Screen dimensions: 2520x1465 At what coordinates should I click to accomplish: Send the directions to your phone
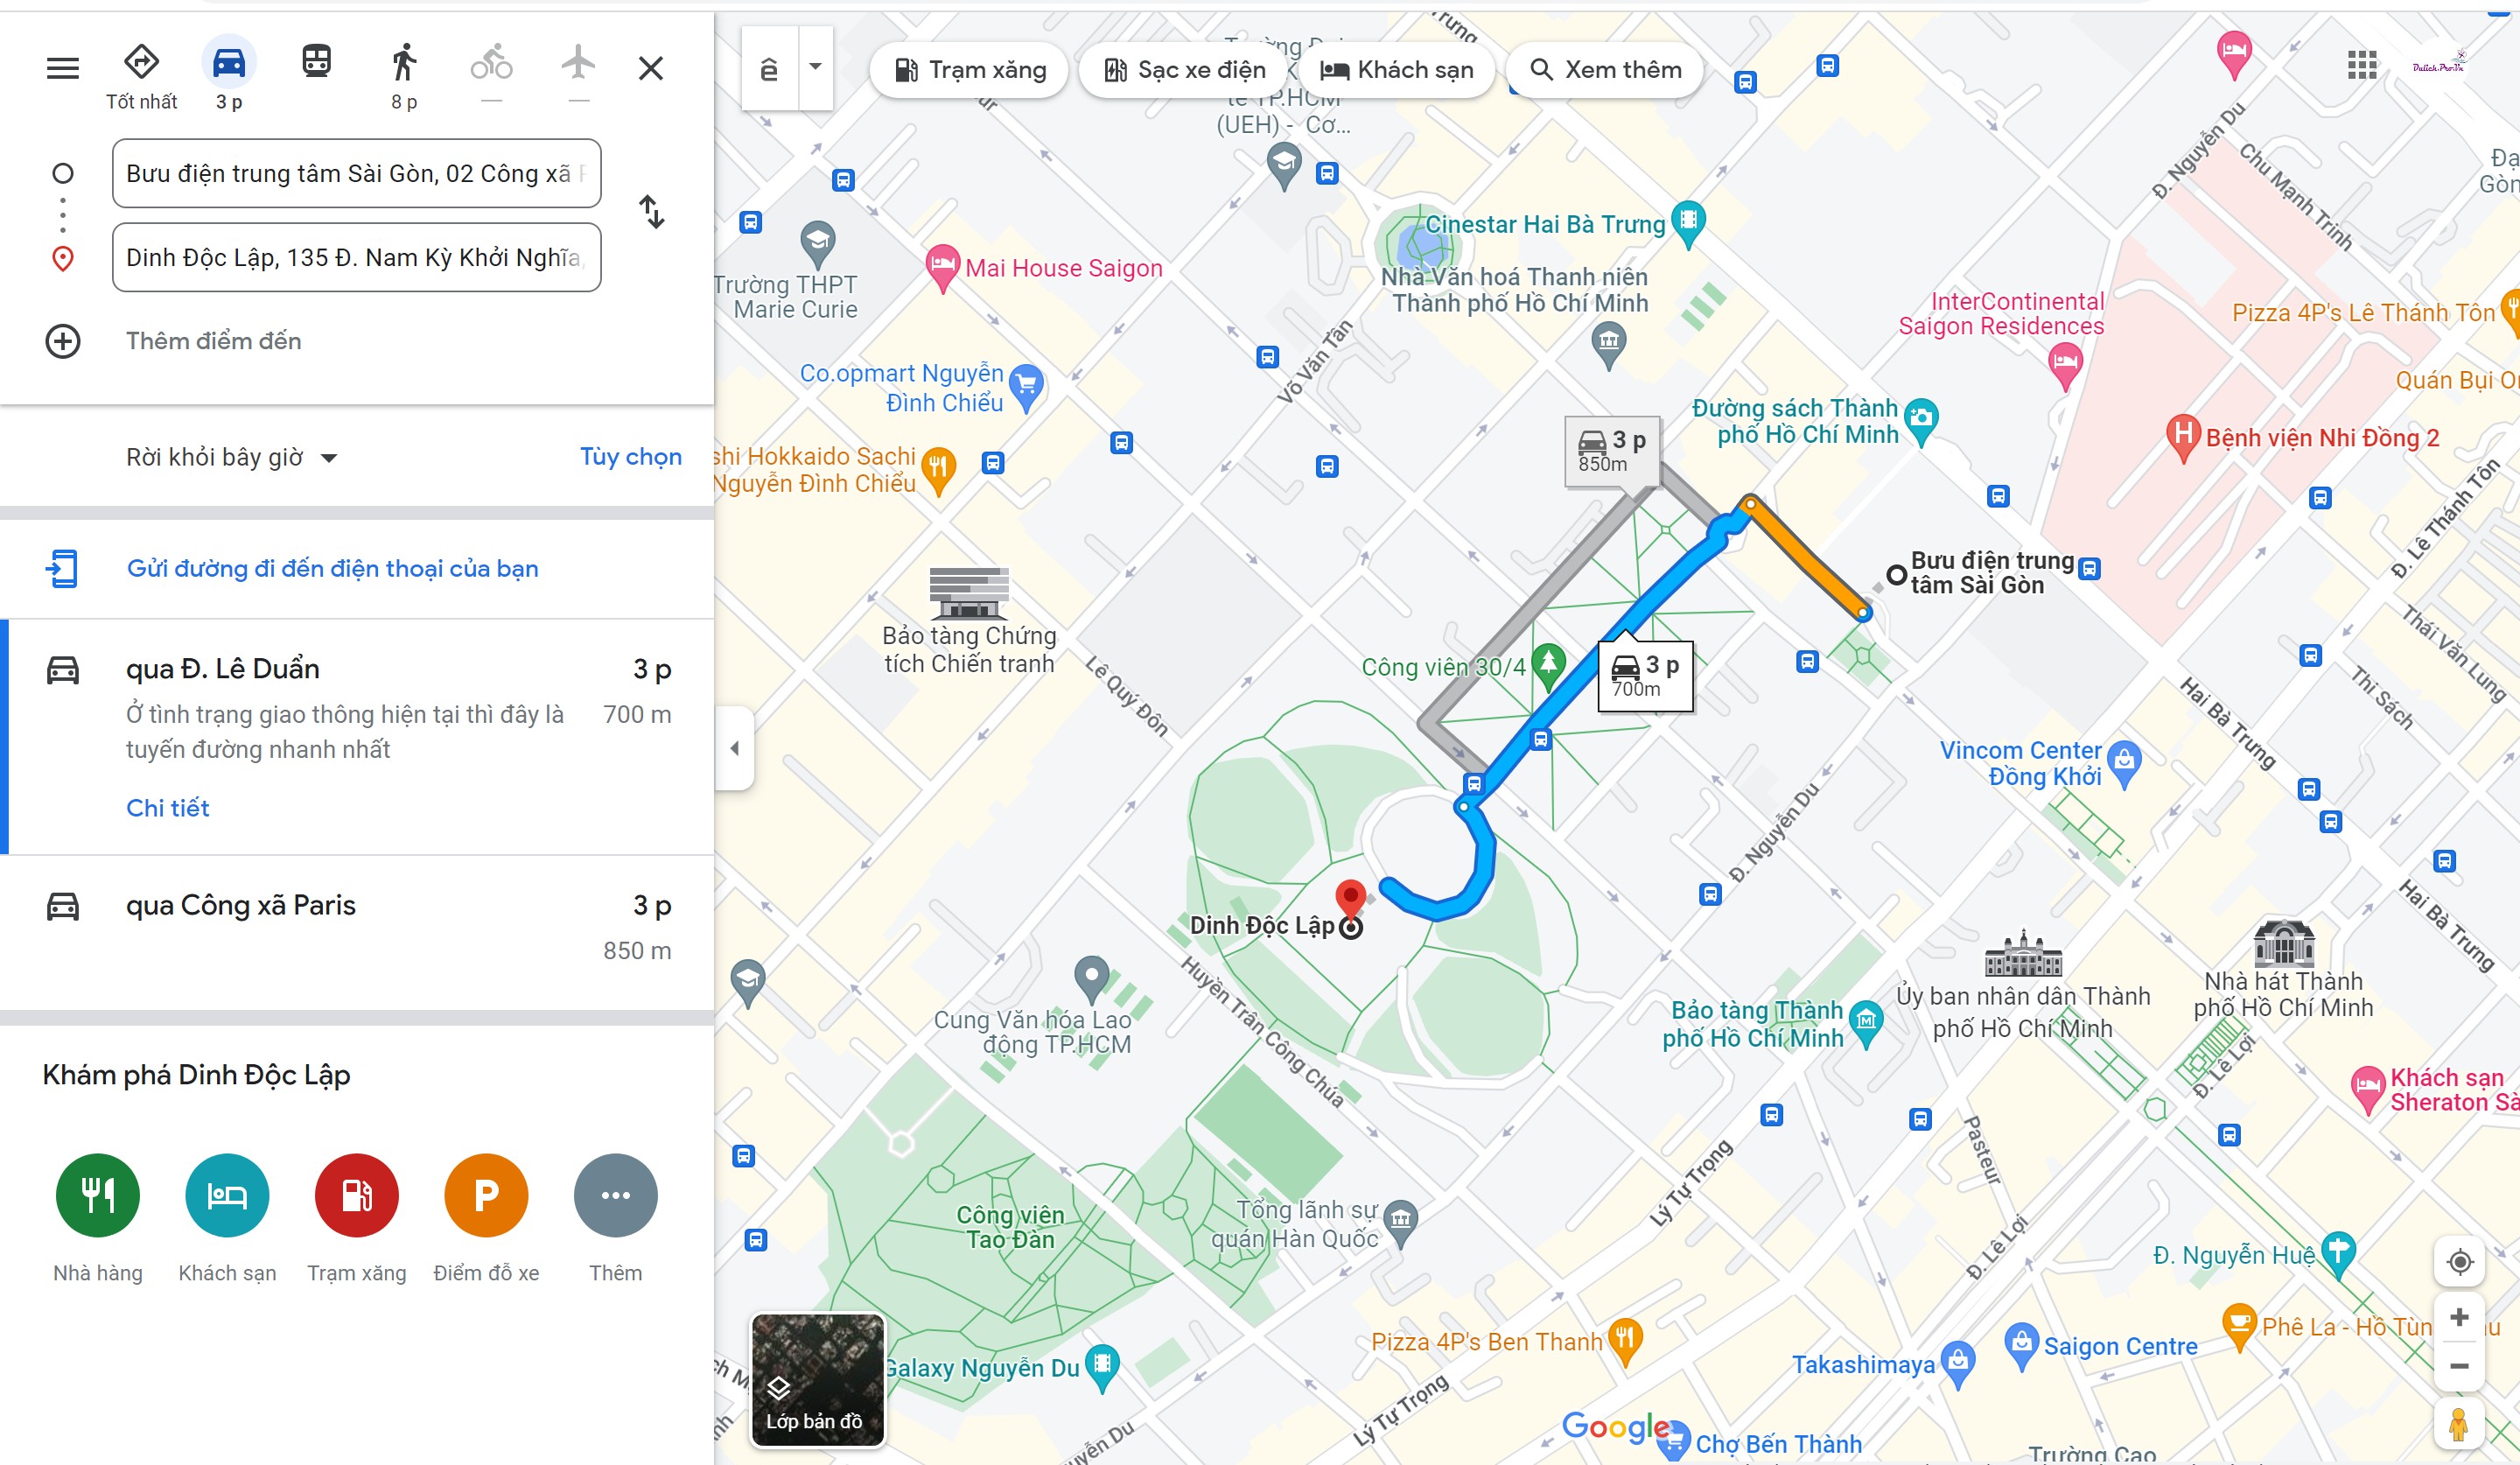(332, 568)
